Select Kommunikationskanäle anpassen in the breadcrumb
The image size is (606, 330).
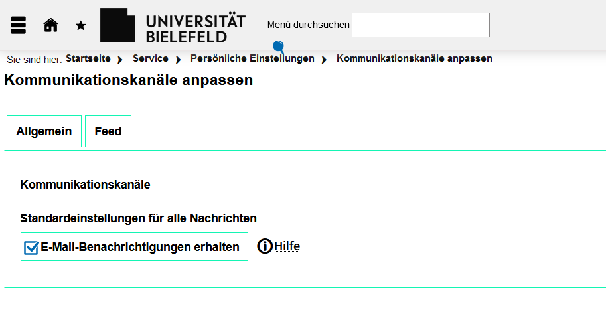pyautogui.click(x=414, y=58)
